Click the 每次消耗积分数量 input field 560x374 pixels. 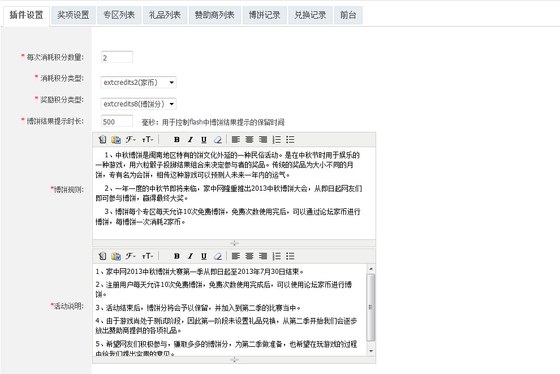coord(117,57)
